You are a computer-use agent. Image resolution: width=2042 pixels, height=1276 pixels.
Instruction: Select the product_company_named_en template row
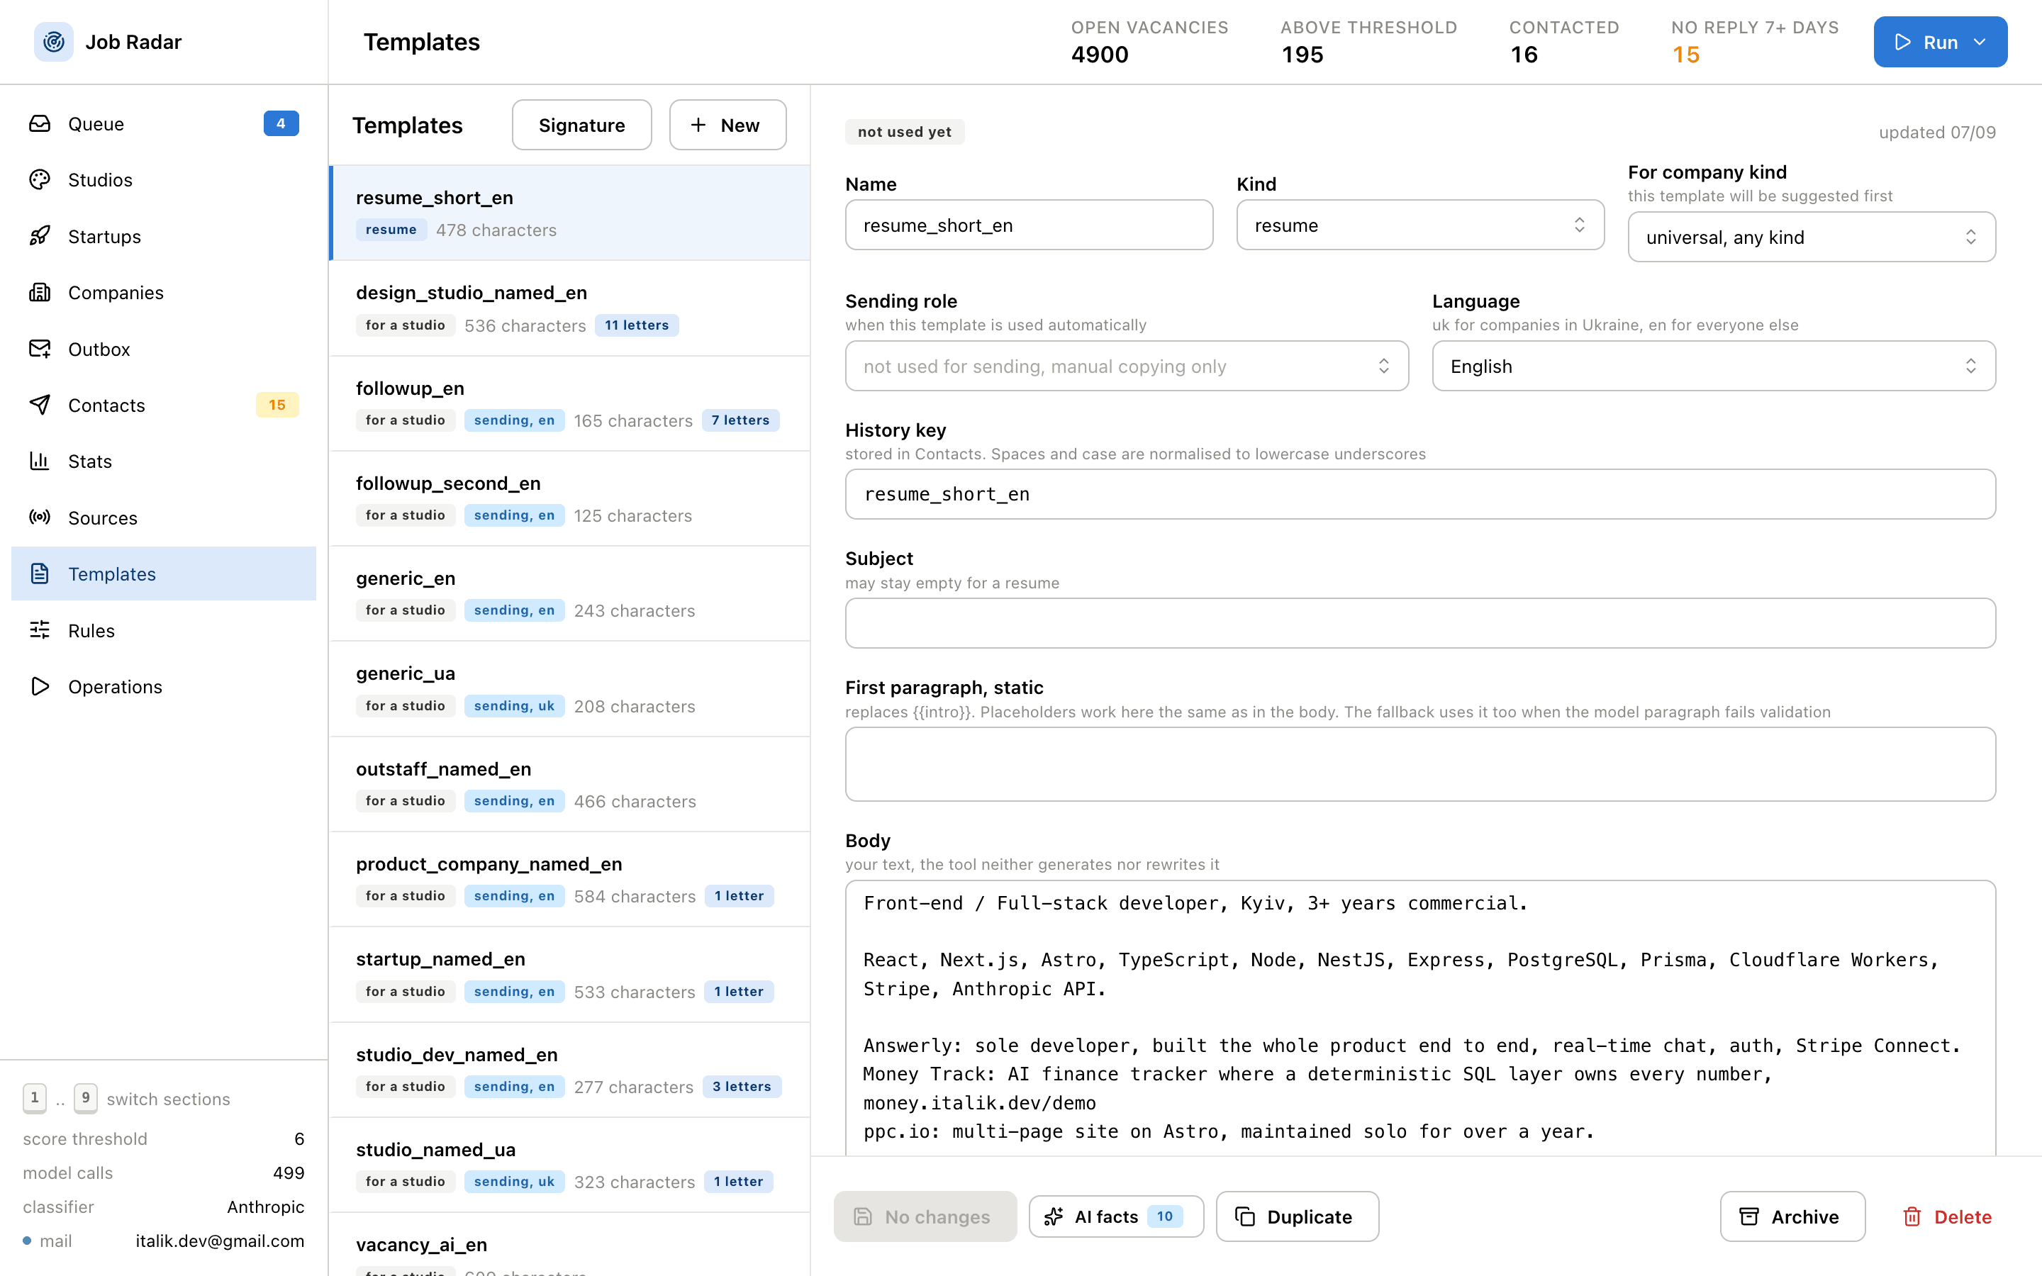[x=569, y=879]
